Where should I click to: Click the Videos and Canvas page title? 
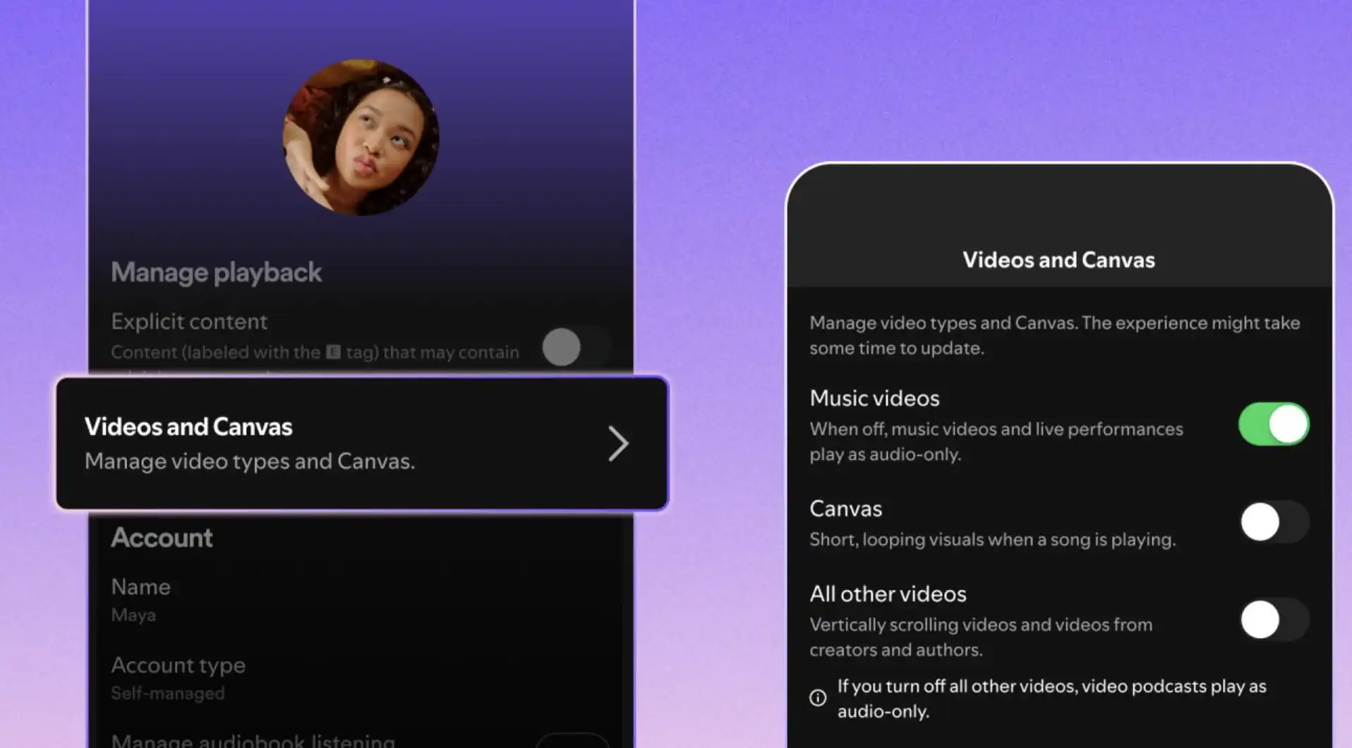click(1057, 260)
